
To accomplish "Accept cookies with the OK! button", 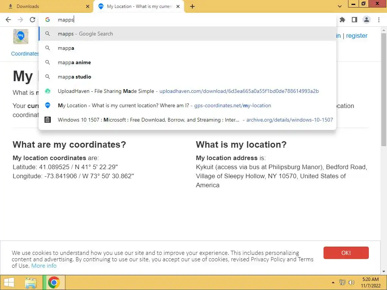I will (346, 253).
